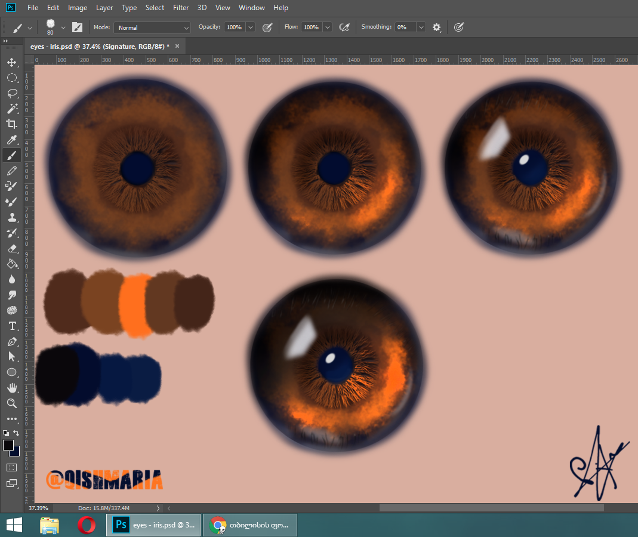Select the Hand tool

12,388
